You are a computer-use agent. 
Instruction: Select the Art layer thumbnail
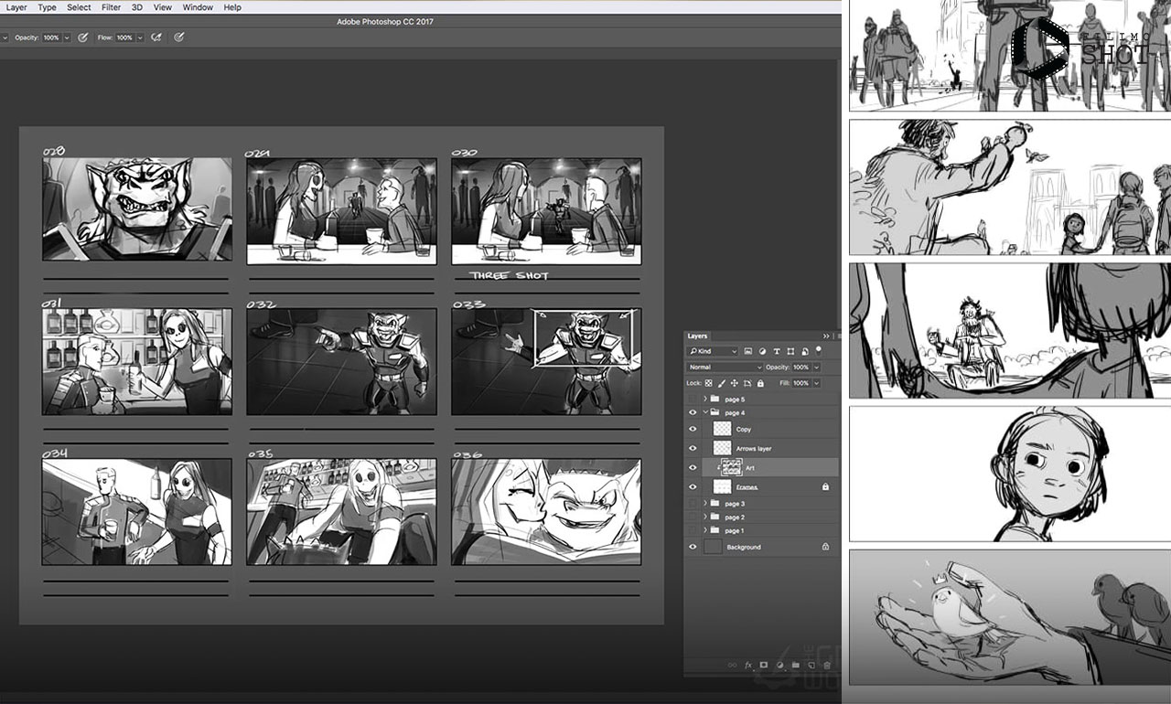[731, 467]
